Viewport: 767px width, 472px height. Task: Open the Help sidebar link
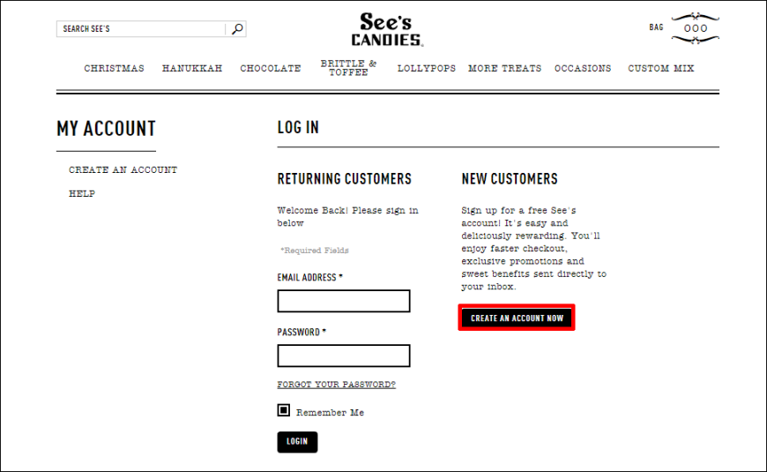pos(82,193)
